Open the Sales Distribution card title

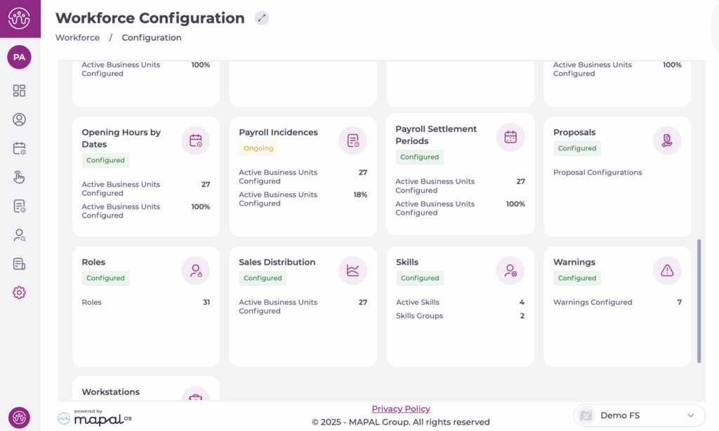point(277,262)
